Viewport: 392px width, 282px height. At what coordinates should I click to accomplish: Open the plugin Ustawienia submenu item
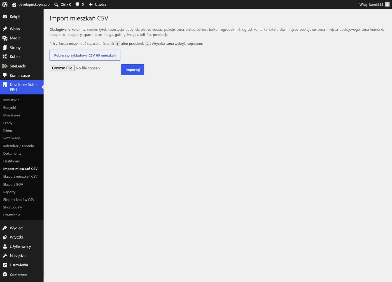[x=12, y=215]
